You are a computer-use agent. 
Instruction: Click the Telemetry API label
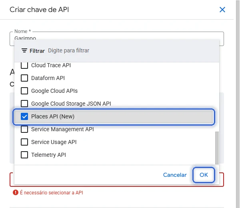(x=48, y=155)
